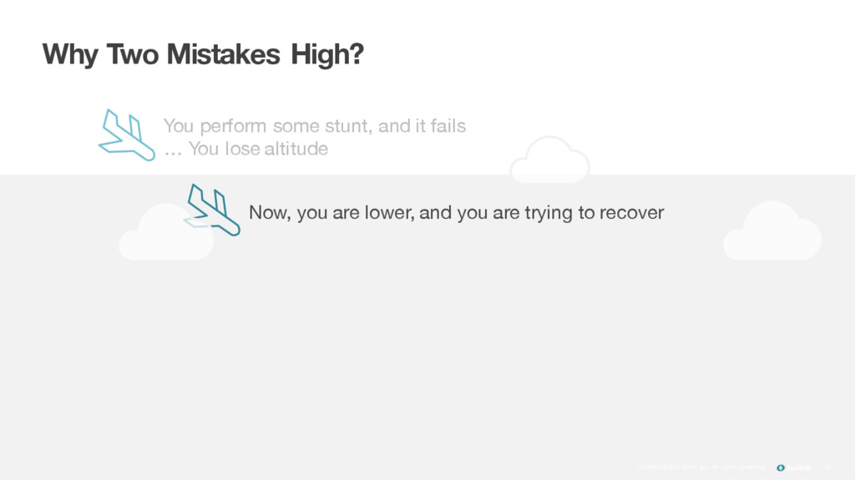Click the word High? in the heading
This screenshot has width=855, height=481.
pyautogui.click(x=327, y=54)
